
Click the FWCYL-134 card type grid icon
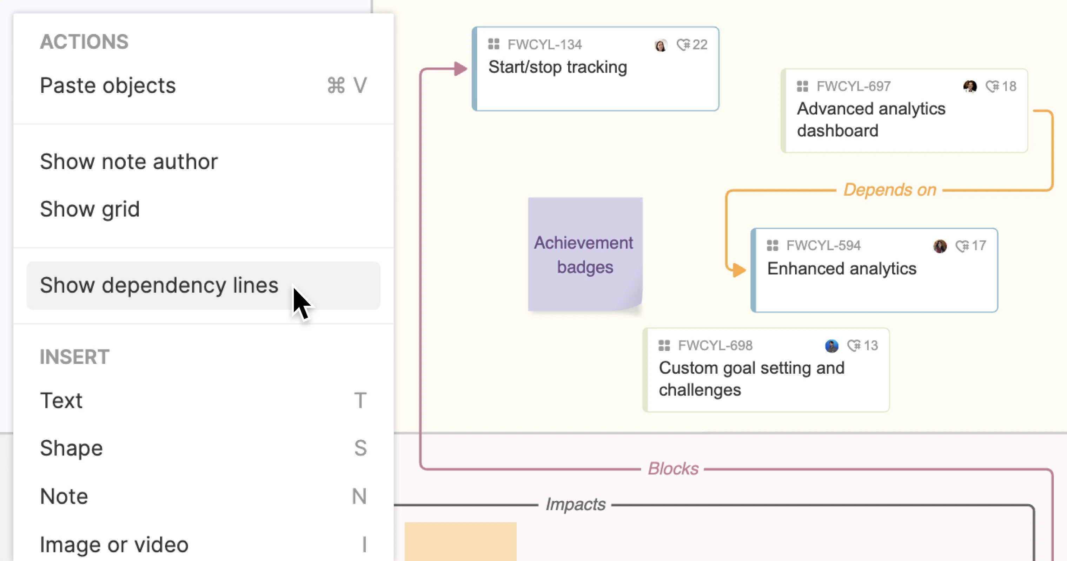[493, 44]
